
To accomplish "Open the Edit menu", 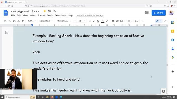I will 19,15.
